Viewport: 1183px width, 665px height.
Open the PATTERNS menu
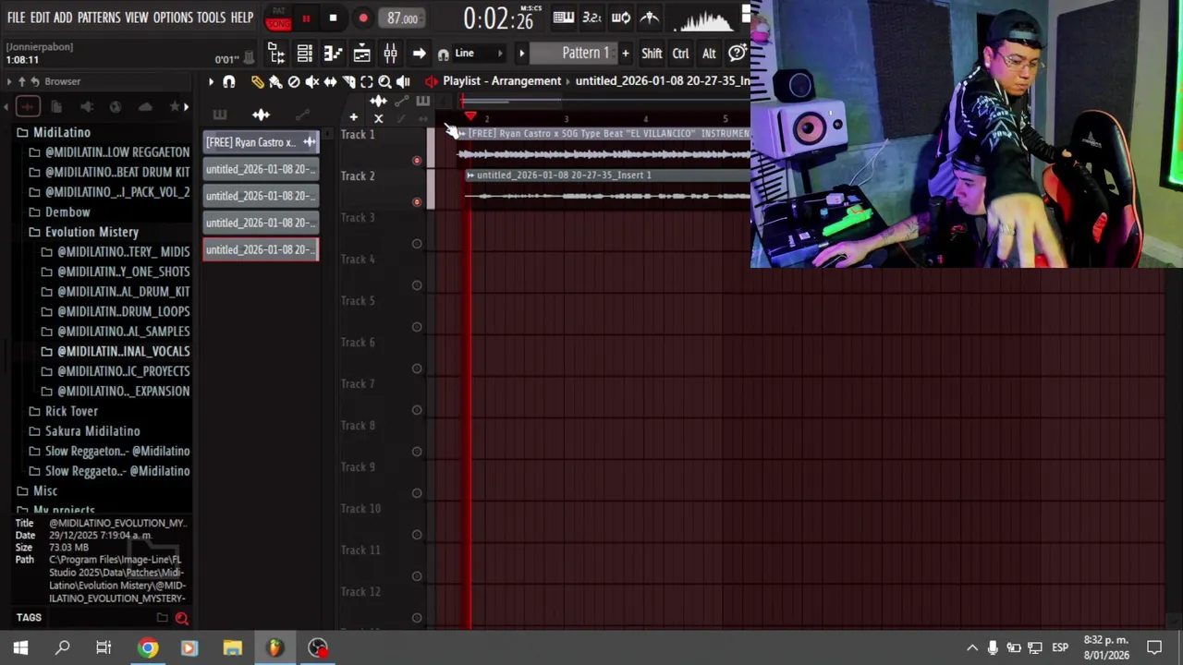click(x=99, y=18)
